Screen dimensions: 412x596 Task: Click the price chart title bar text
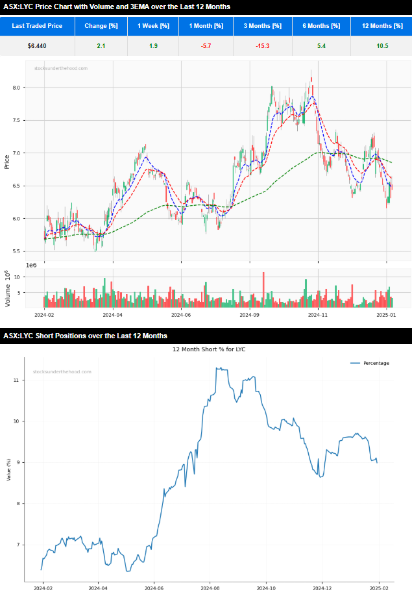[x=117, y=7]
